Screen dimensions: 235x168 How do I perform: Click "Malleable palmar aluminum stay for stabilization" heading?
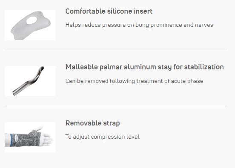[x=145, y=67]
